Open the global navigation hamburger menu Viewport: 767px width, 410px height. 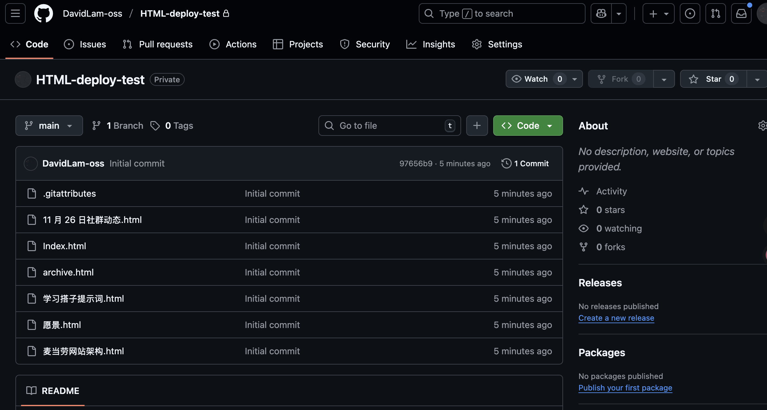pyautogui.click(x=15, y=13)
